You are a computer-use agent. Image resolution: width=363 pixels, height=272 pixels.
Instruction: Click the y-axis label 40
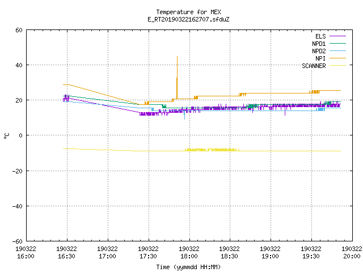click(19, 65)
